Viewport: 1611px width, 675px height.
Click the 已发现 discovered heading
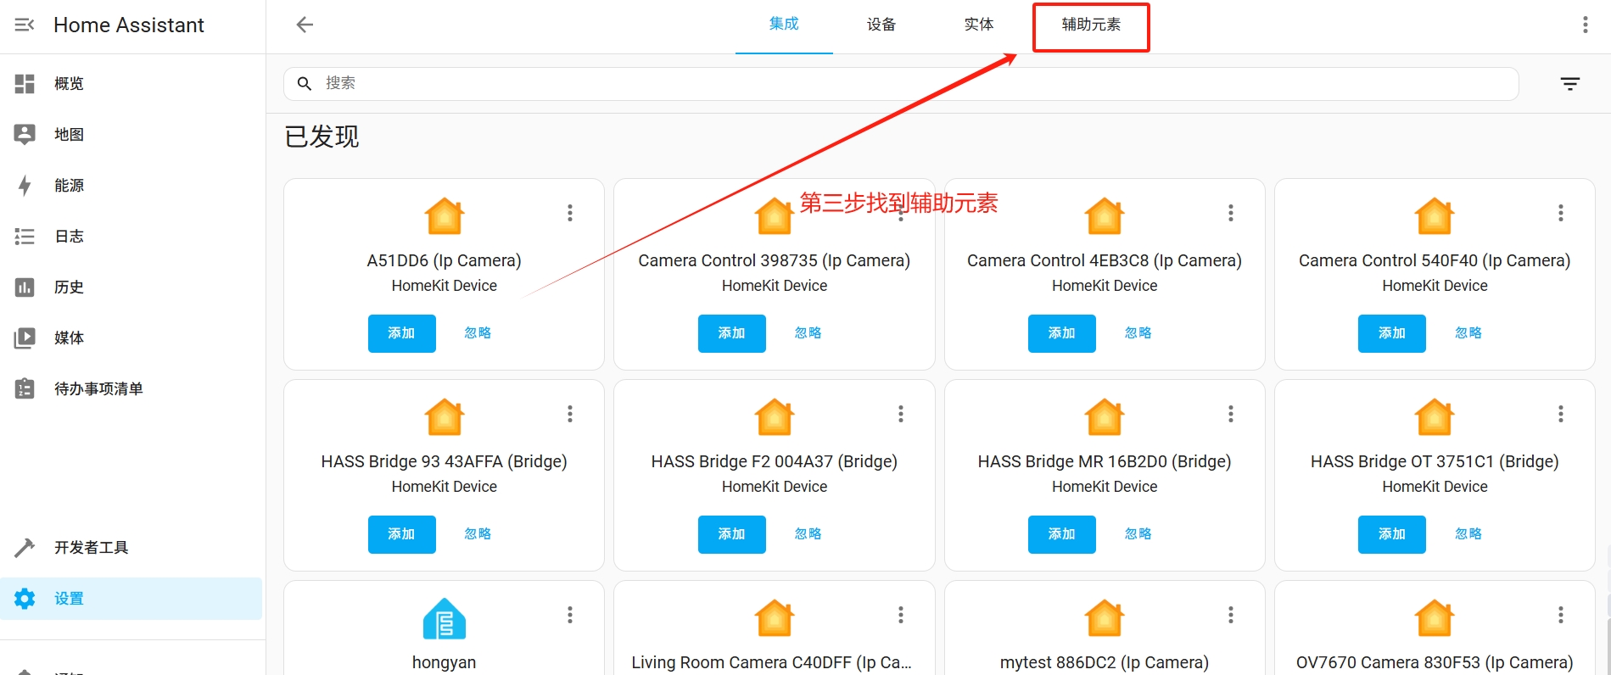click(x=322, y=137)
